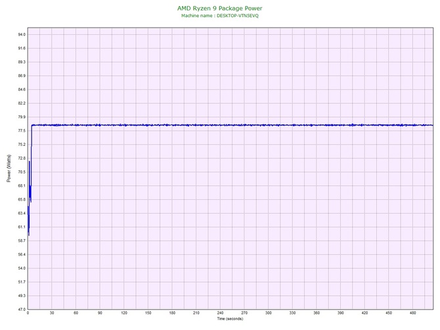Click the 300 seconds x-axis tick label
Screen dimensions: 440x330
click(x=269, y=313)
